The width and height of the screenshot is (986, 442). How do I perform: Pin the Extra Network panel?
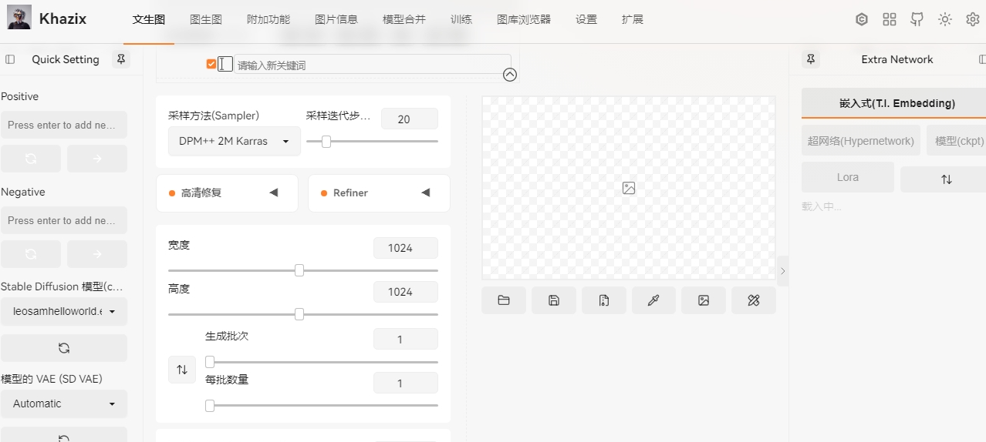pos(811,59)
